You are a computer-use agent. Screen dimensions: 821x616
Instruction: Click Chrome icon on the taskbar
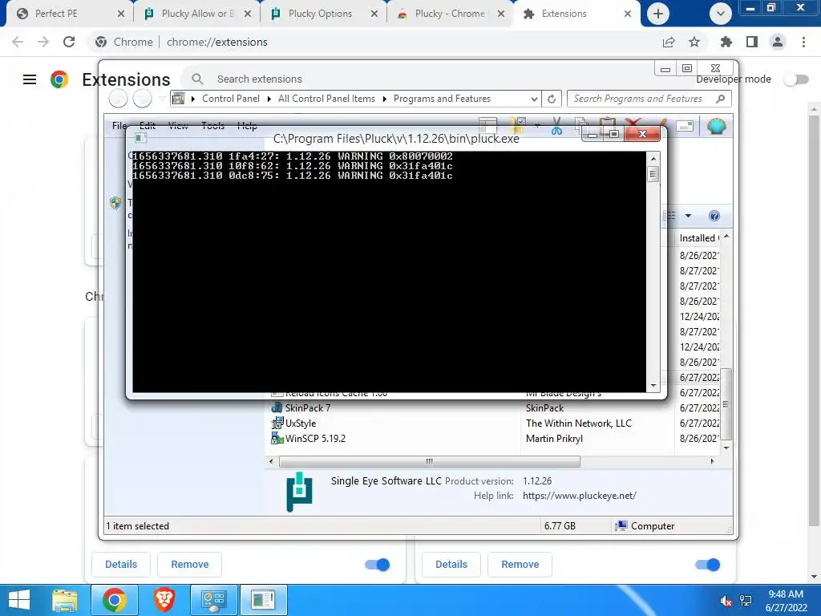[114, 600]
